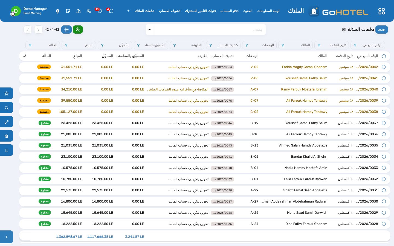Click the bookmark icon in left sidebar
This screenshot has height=246, width=394.
[x=7, y=150]
